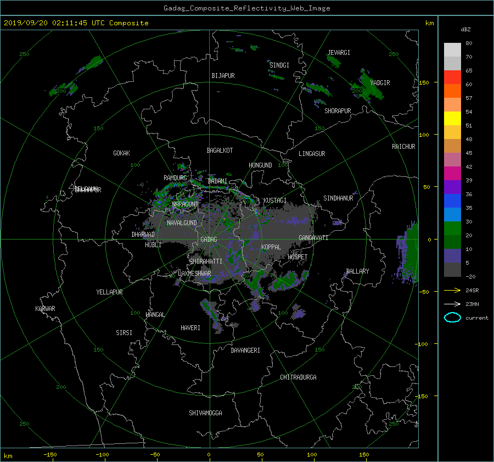The height and width of the screenshot is (462, 494).
Task: Click the SIRSI city label
Action: point(124,333)
